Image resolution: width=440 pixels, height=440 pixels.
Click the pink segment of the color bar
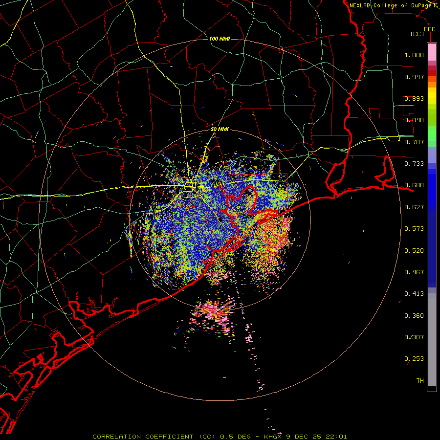[432, 52]
